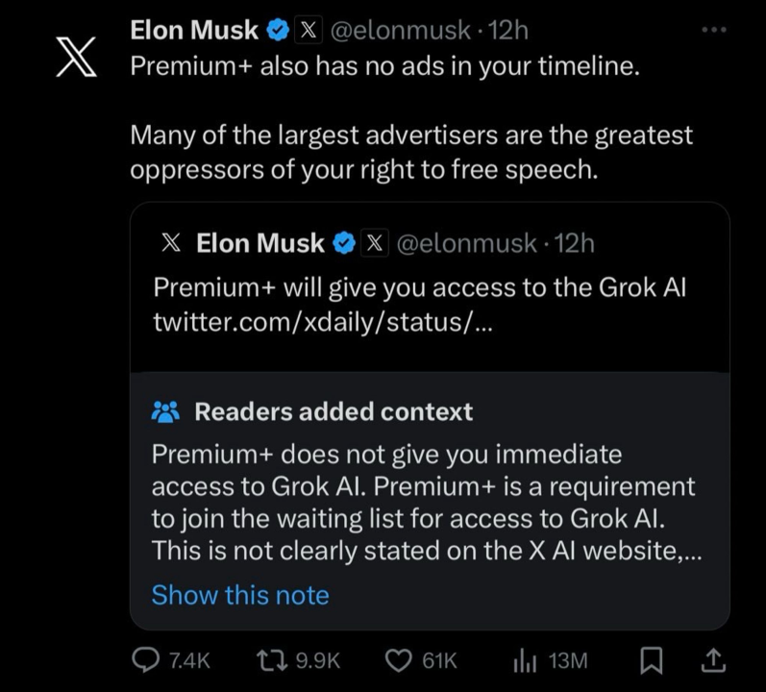Repost using the retweet icon

275,660
